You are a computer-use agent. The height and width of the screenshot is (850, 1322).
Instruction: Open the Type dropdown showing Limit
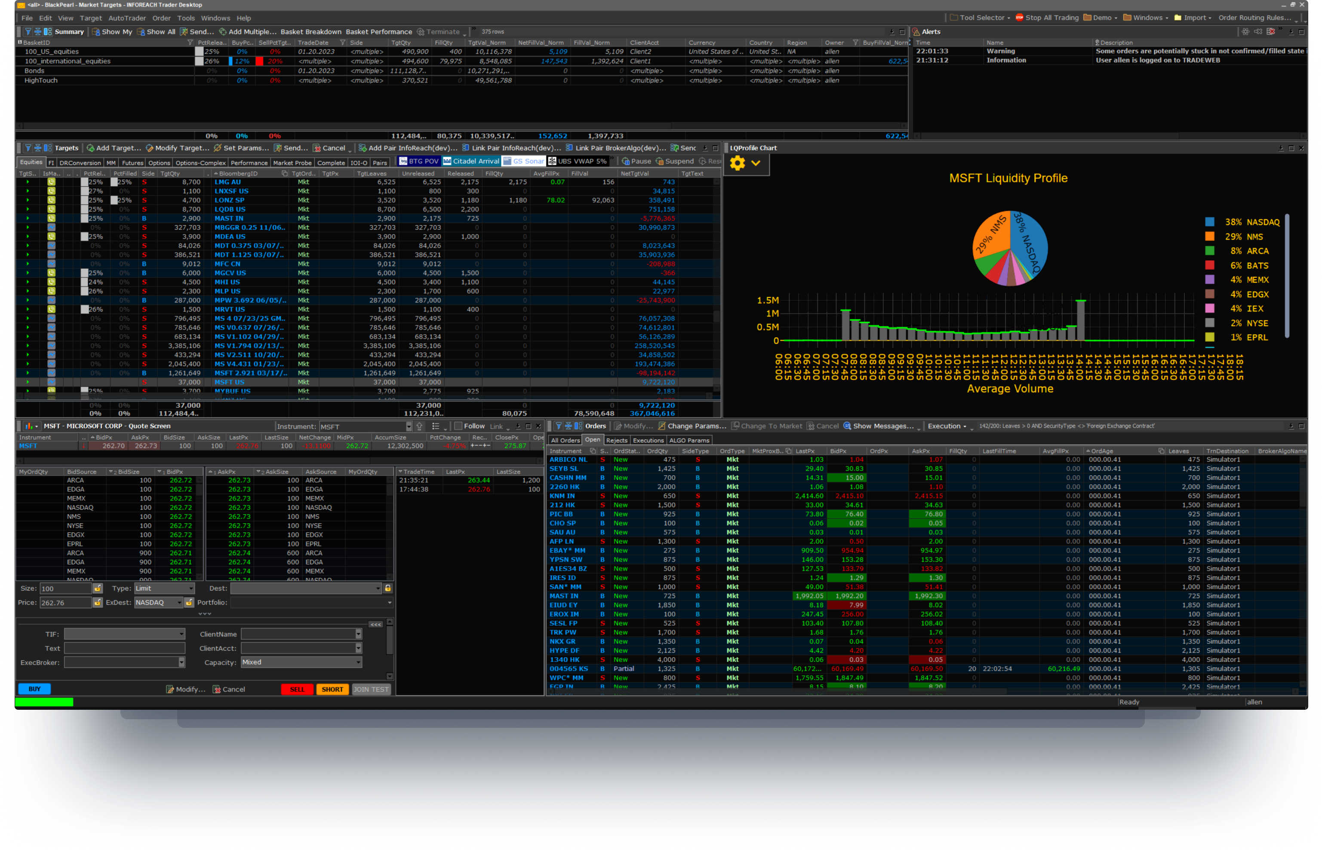164,588
